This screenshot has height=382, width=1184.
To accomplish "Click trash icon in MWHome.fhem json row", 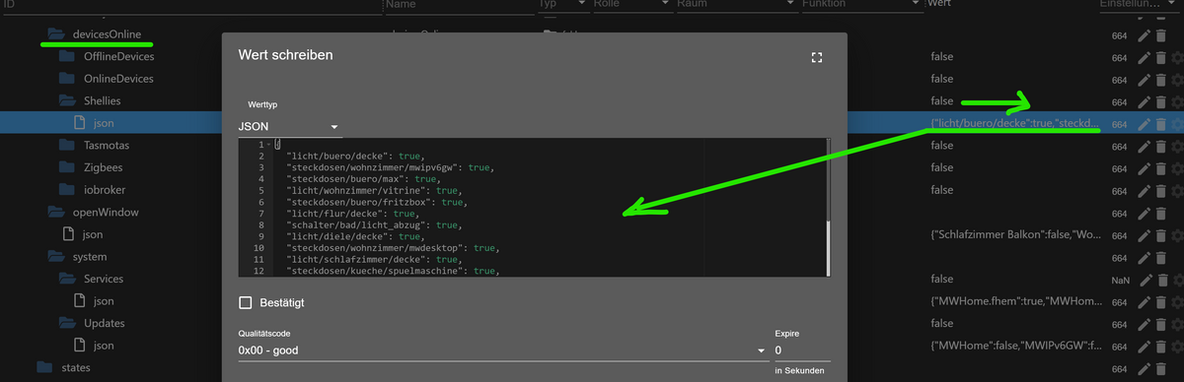I will [x=1160, y=301].
